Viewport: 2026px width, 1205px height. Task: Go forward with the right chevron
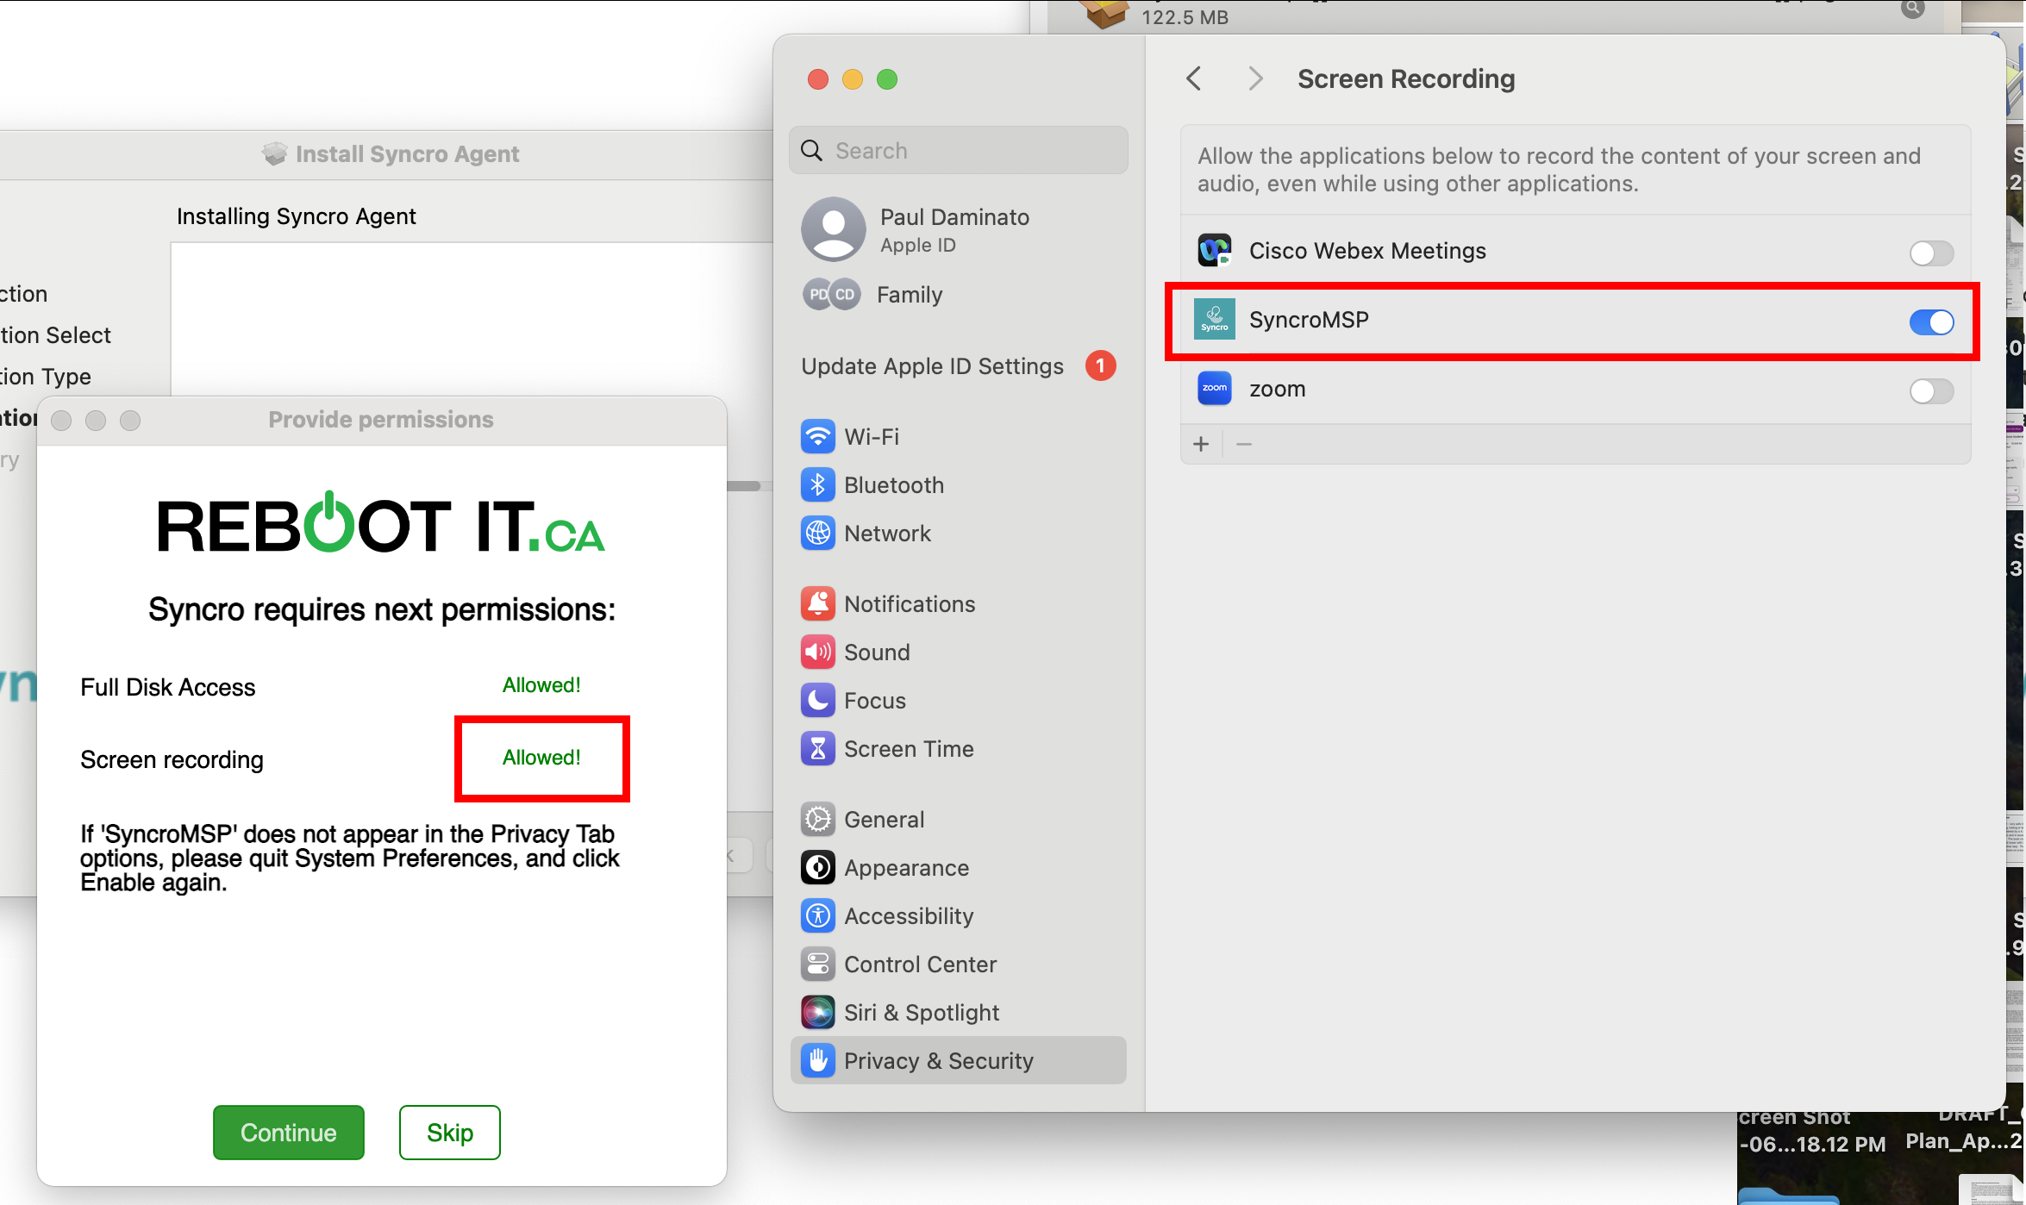(1255, 79)
